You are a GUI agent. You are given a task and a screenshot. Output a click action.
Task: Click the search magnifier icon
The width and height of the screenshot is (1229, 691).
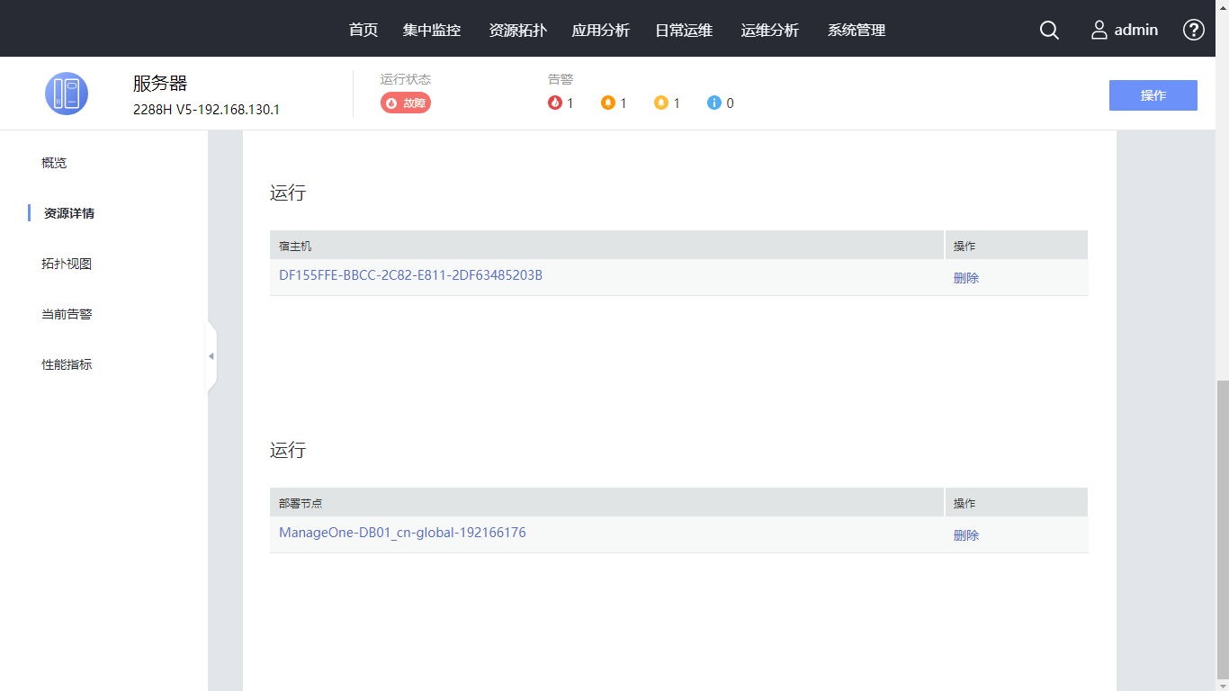click(1049, 30)
